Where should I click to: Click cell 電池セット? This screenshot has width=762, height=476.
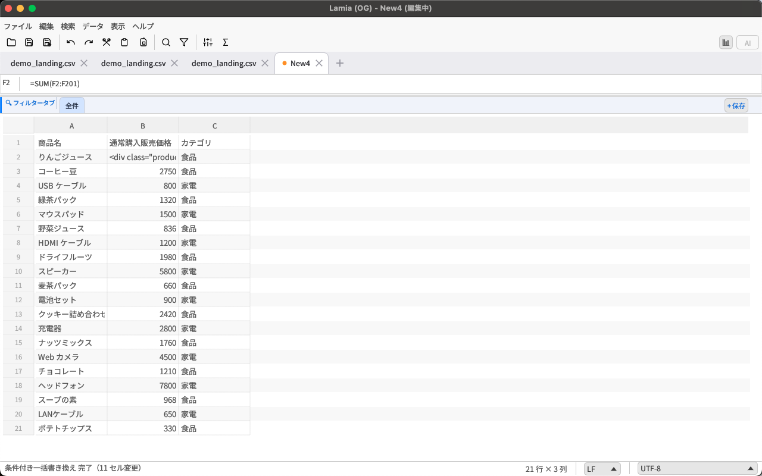(x=70, y=300)
